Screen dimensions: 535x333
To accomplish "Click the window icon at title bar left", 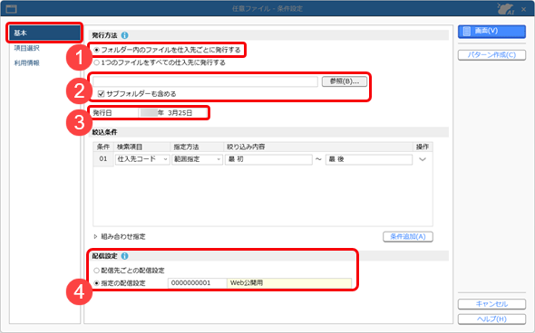I will (12, 9).
